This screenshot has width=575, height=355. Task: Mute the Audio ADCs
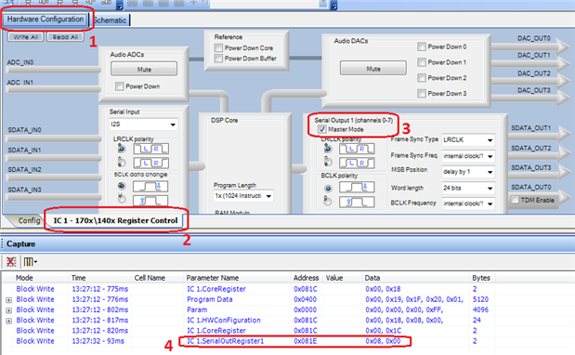click(144, 69)
